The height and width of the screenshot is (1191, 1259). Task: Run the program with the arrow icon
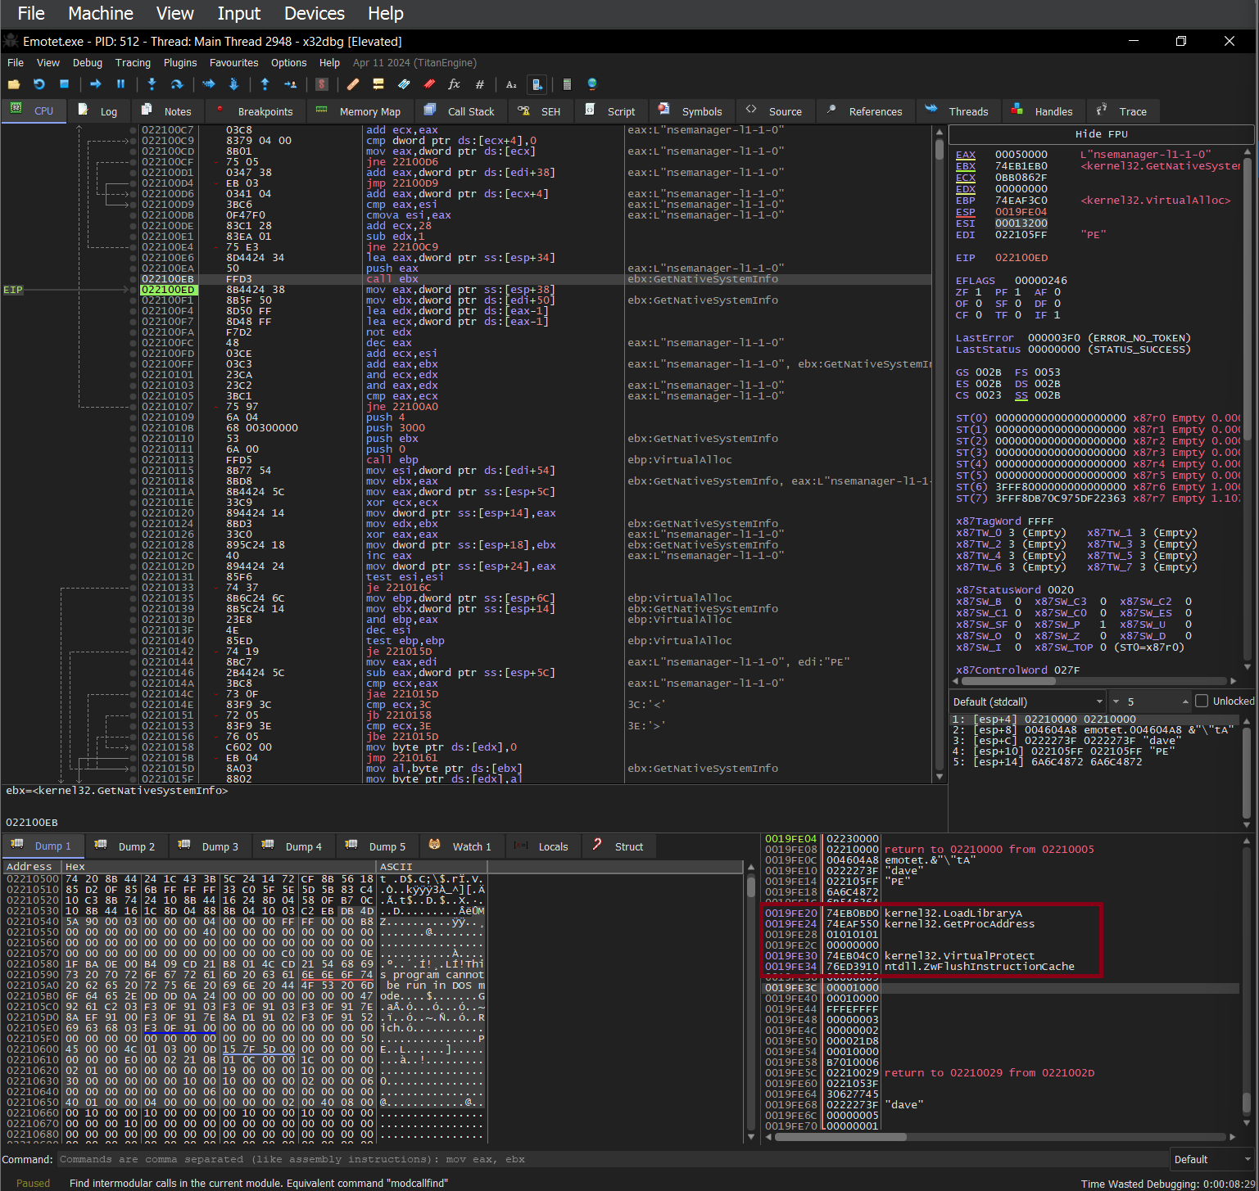click(96, 84)
